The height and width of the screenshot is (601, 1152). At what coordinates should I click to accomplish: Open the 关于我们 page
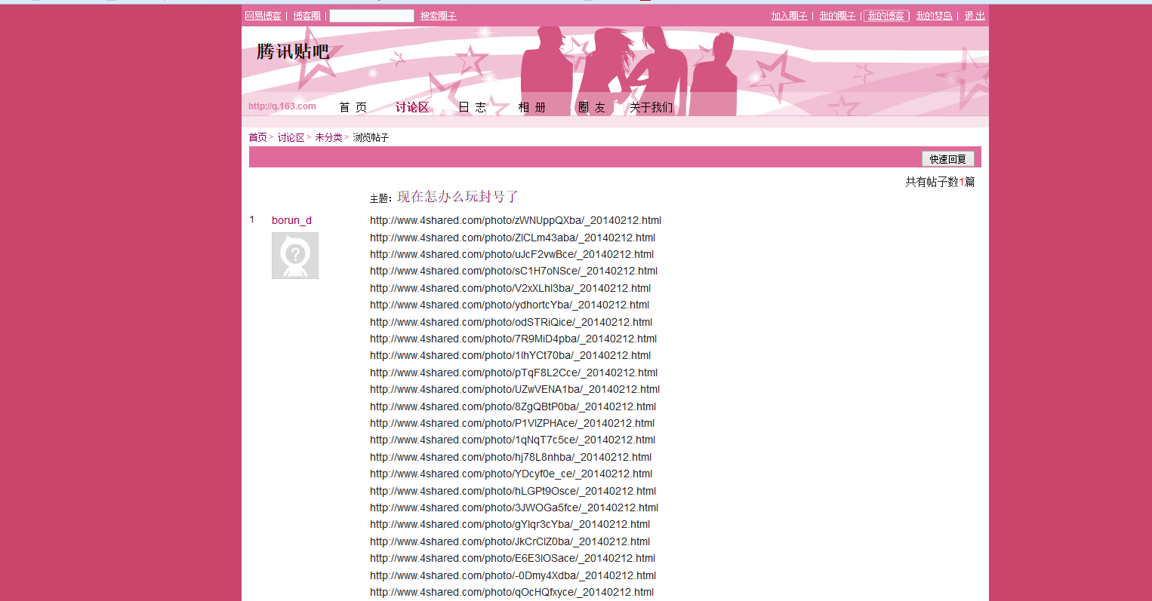[651, 106]
